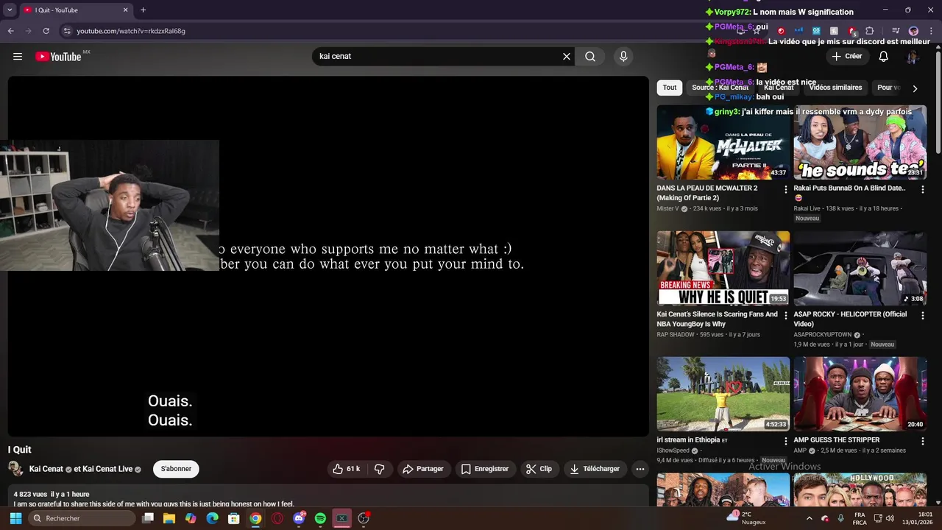Reload the YouTube page
Image resolution: width=942 pixels, height=530 pixels.
(x=46, y=31)
